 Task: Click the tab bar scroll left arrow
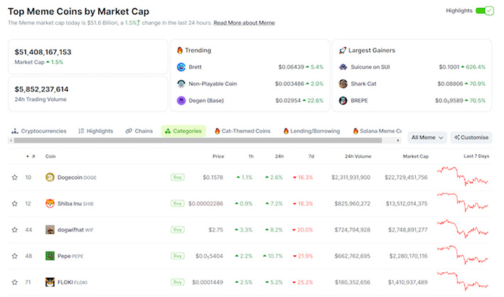(11, 141)
